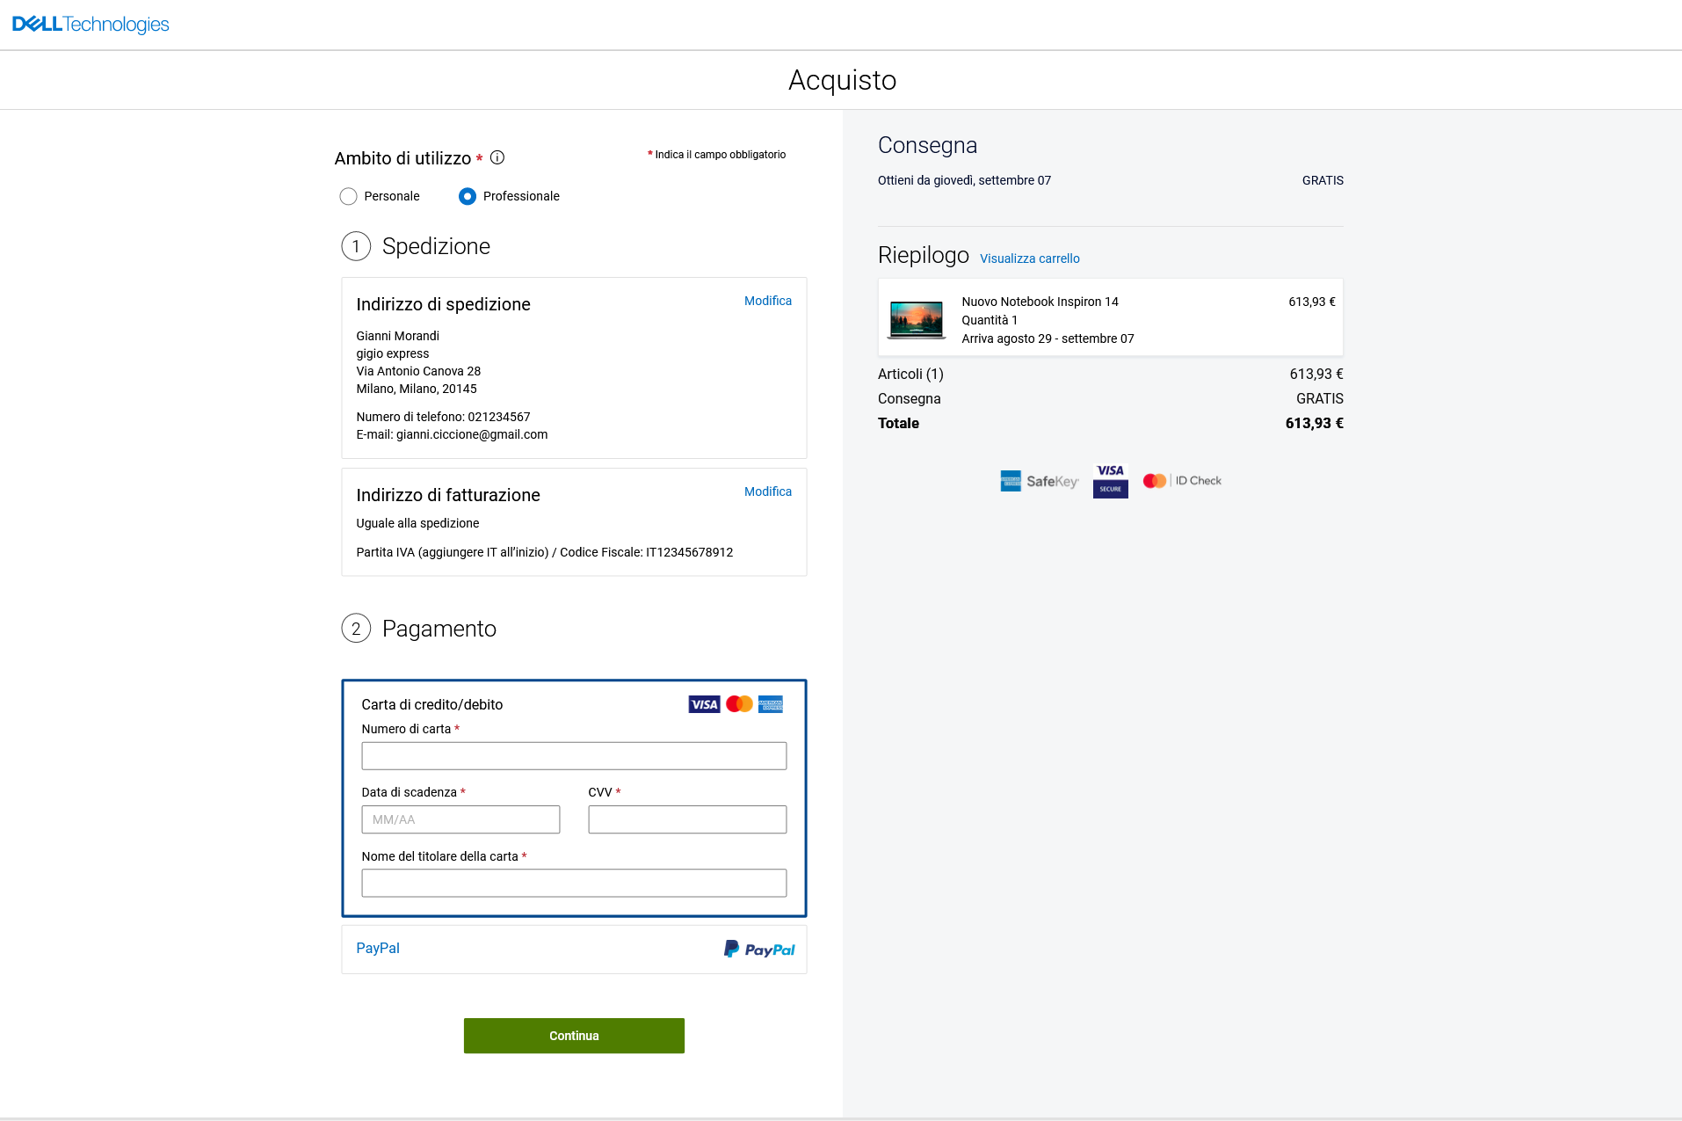The width and height of the screenshot is (1682, 1121).
Task: Click the American Express SafeKey badge
Action: [1039, 481]
